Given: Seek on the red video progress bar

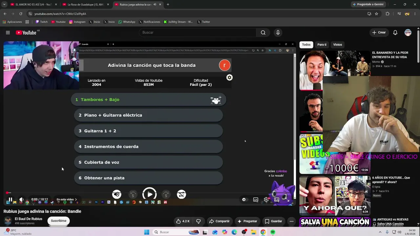Looking at the screenshot, I should coord(150,193).
